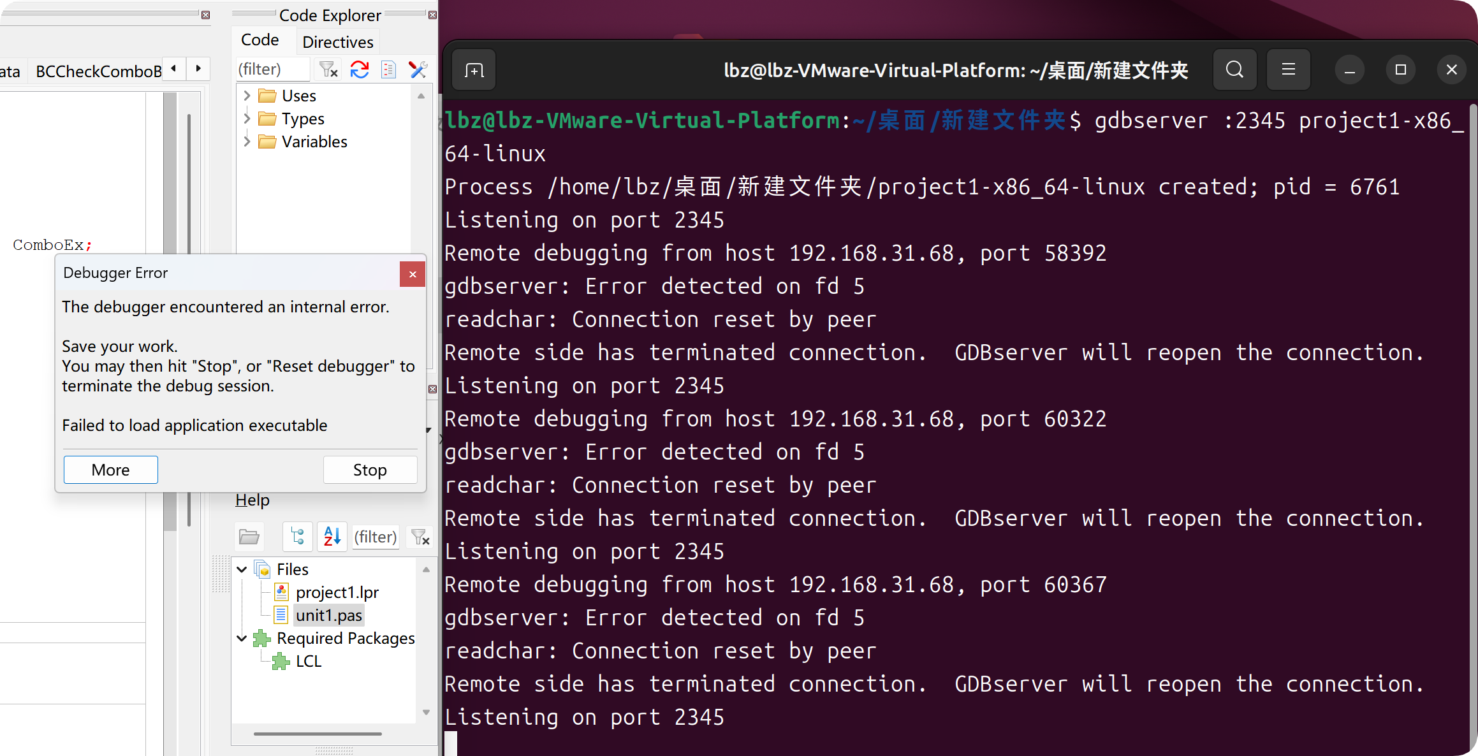Toggle directory hierarchy view in Project Inspector
The image size is (1478, 756).
298,537
